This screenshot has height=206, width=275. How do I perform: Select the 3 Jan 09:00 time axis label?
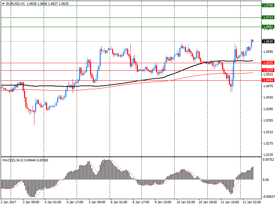pyautogui.click(x=31, y=202)
